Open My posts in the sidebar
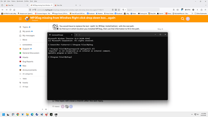The image size is (208, 117). pyautogui.click(x=27, y=31)
